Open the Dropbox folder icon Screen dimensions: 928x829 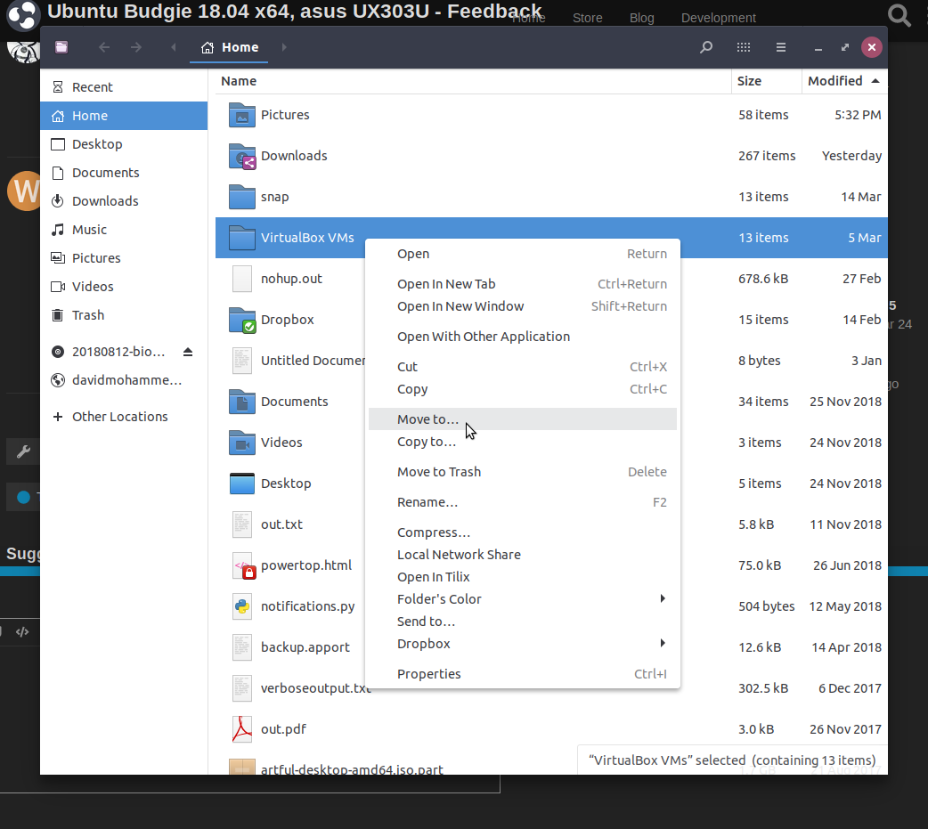242,320
